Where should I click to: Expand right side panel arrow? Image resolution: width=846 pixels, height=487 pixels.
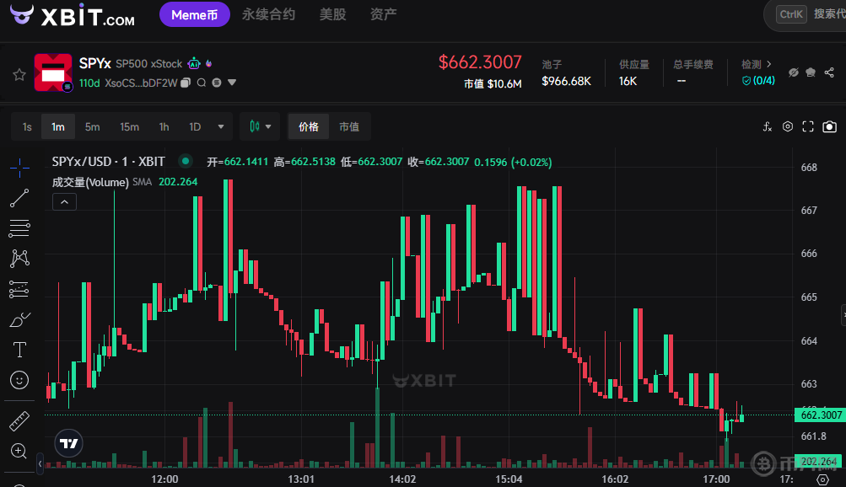coord(843,314)
